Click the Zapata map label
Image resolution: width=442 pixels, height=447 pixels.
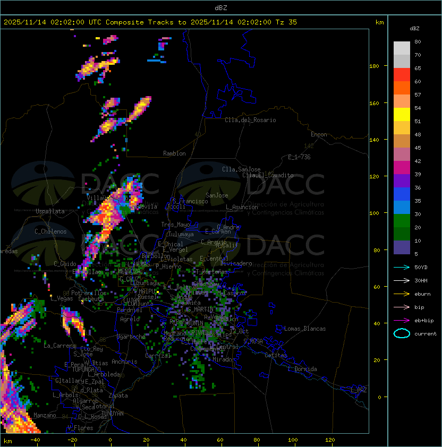click(x=118, y=396)
